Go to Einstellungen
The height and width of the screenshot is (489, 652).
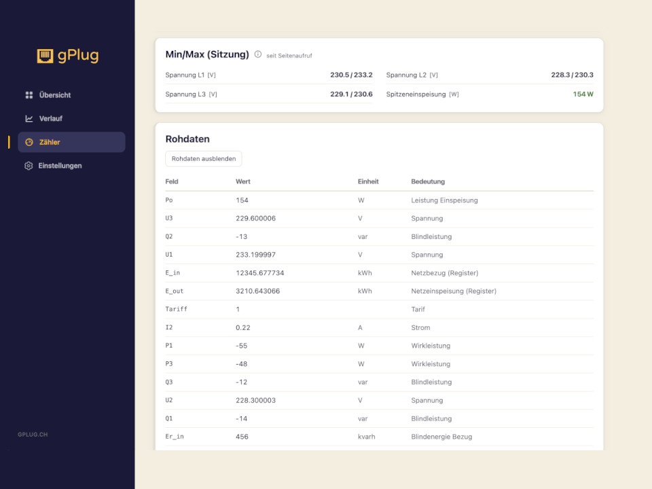(x=71, y=166)
